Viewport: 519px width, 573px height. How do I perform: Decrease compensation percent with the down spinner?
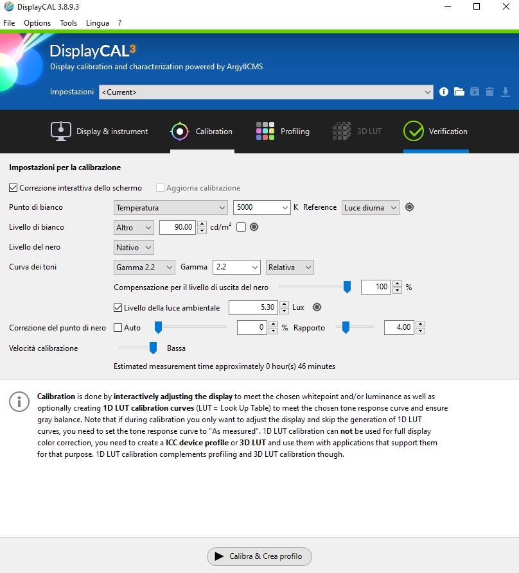[x=397, y=291]
